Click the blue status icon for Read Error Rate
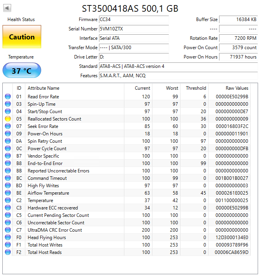 point(8,96)
